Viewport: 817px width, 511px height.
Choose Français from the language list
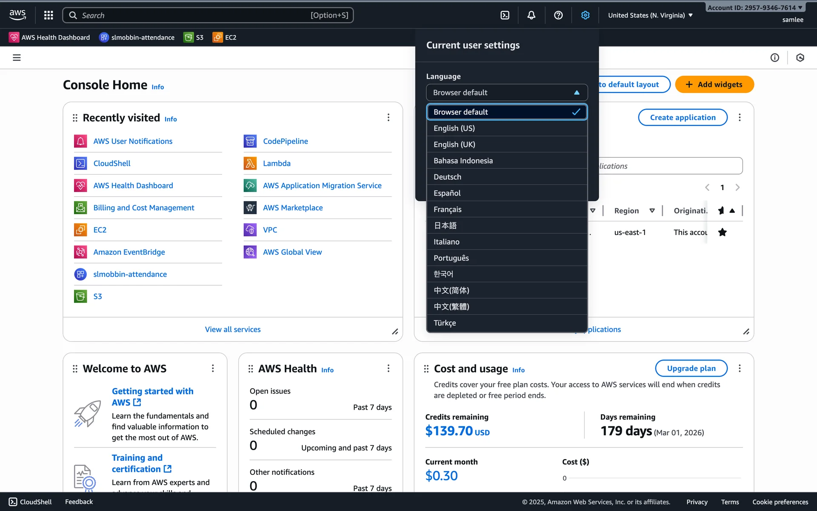click(x=447, y=209)
